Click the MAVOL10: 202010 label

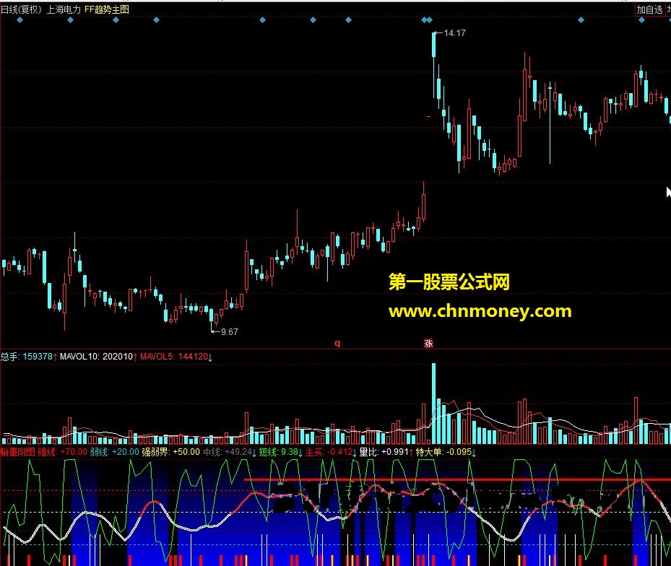pos(99,357)
